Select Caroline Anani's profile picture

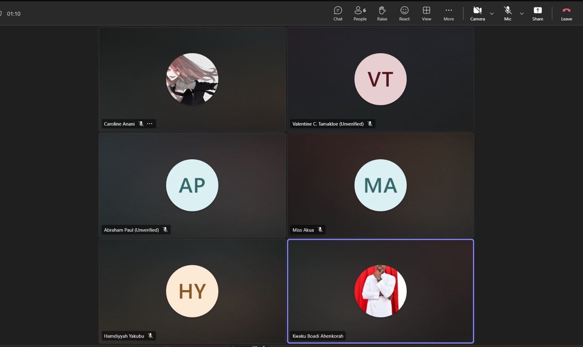click(192, 79)
